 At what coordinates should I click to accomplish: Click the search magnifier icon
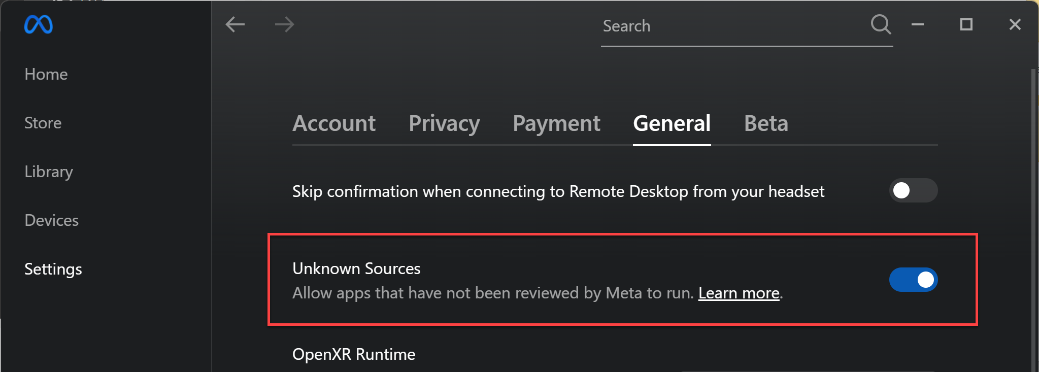(x=881, y=24)
